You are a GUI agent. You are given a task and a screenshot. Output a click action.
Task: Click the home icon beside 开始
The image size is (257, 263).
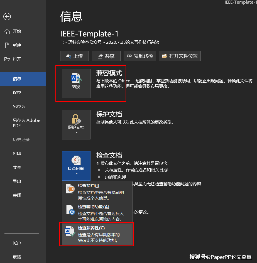[7, 31]
